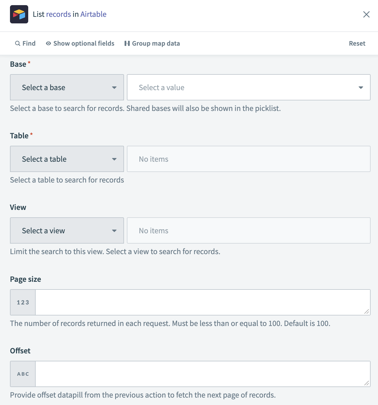Open the Airtable link in the title
This screenshot has width=378, height=405.
(x=93, y=14)
